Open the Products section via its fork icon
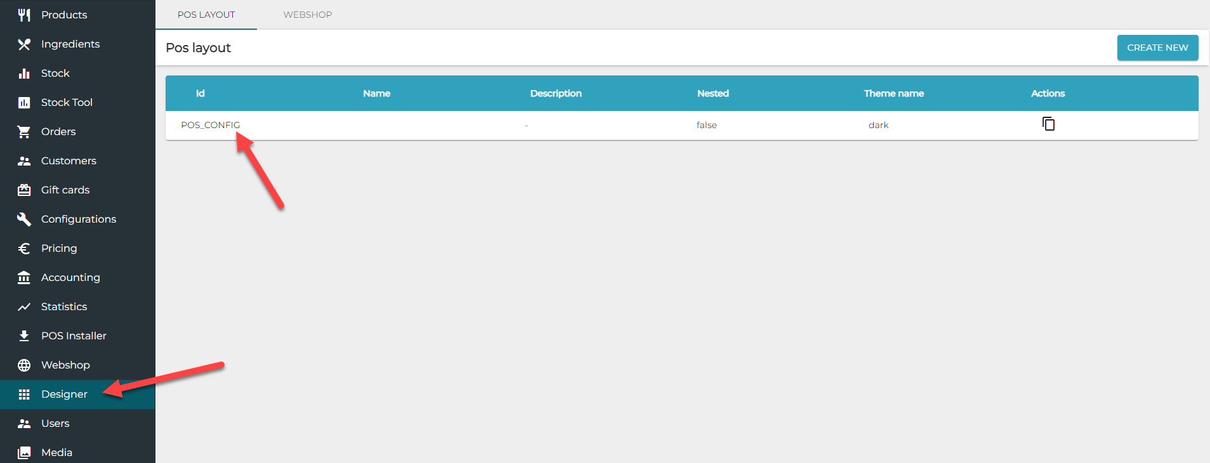Screen dimensions: 1210x463 [x=24, y=15]
